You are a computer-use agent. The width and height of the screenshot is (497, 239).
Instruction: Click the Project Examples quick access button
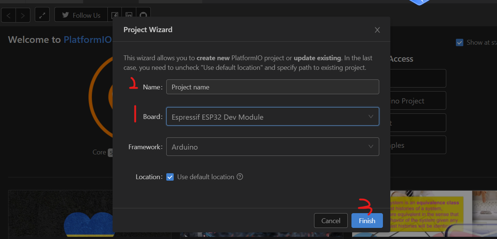coord(415,145)
